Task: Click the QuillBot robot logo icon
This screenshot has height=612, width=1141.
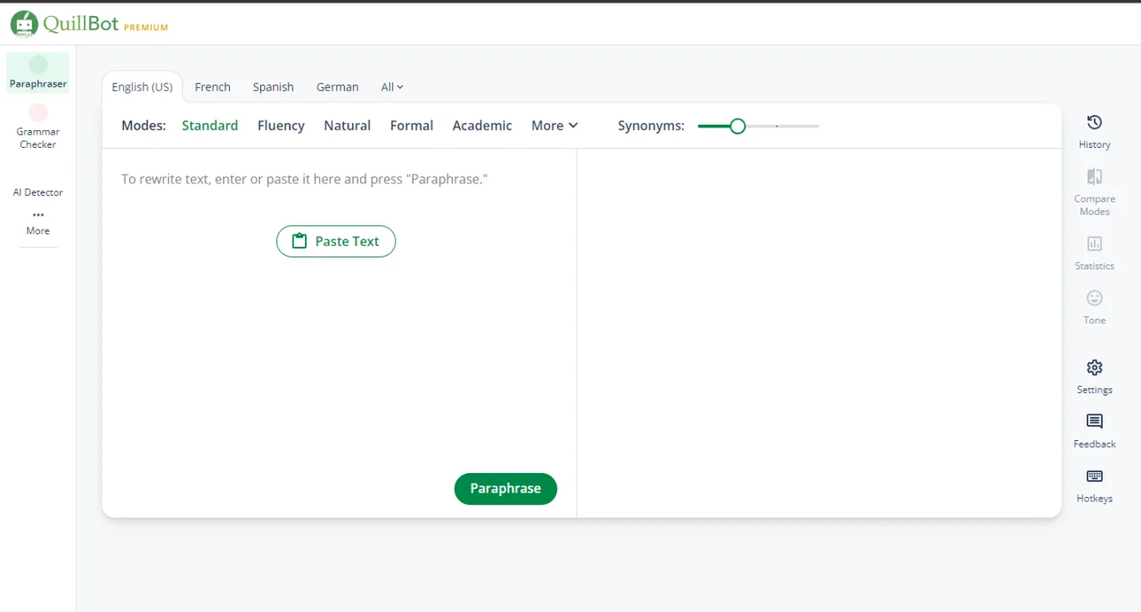Action: pos(24,24)
